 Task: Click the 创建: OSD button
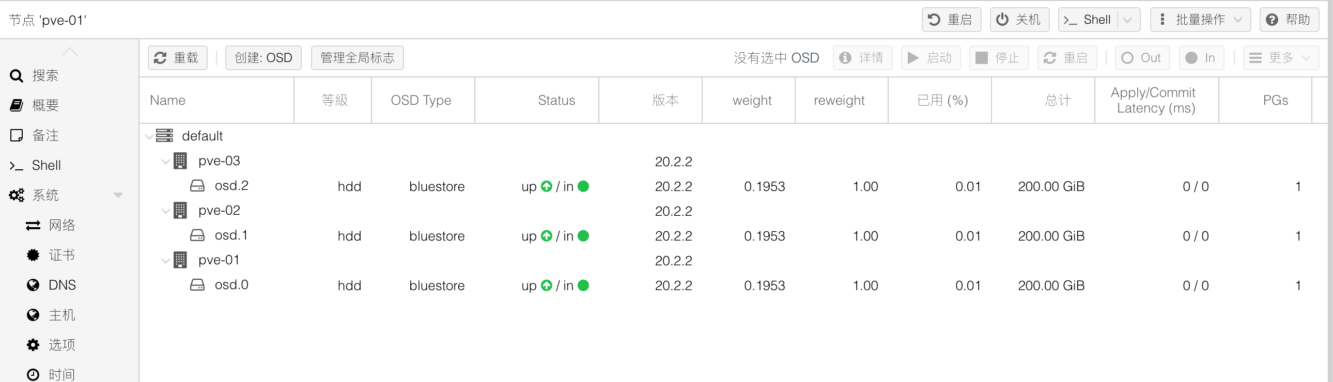click(x=263, y=58)
